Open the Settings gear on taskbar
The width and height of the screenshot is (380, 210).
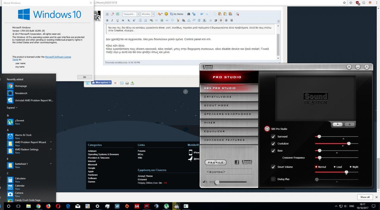point(98,206)
